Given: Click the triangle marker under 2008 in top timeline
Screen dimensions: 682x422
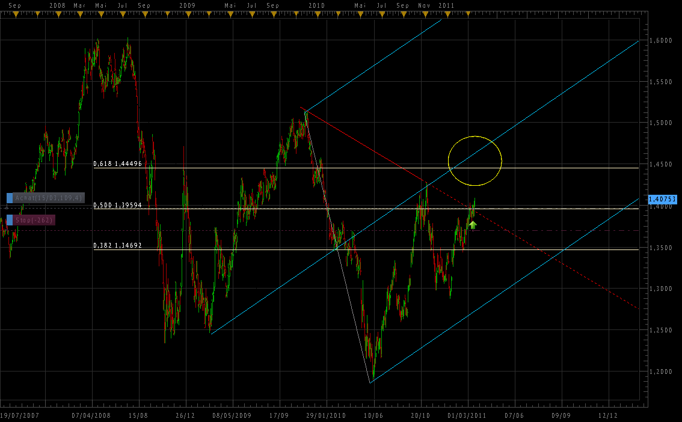Looking at the screenshot, I should tap(58, 14).
